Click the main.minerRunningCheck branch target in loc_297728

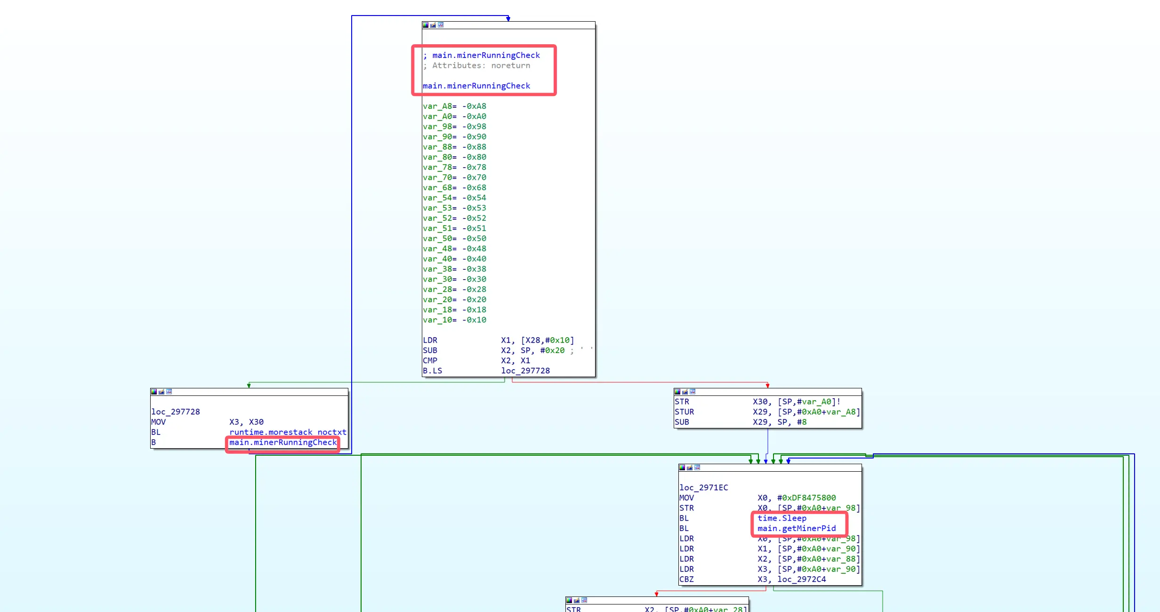[283, 442]
